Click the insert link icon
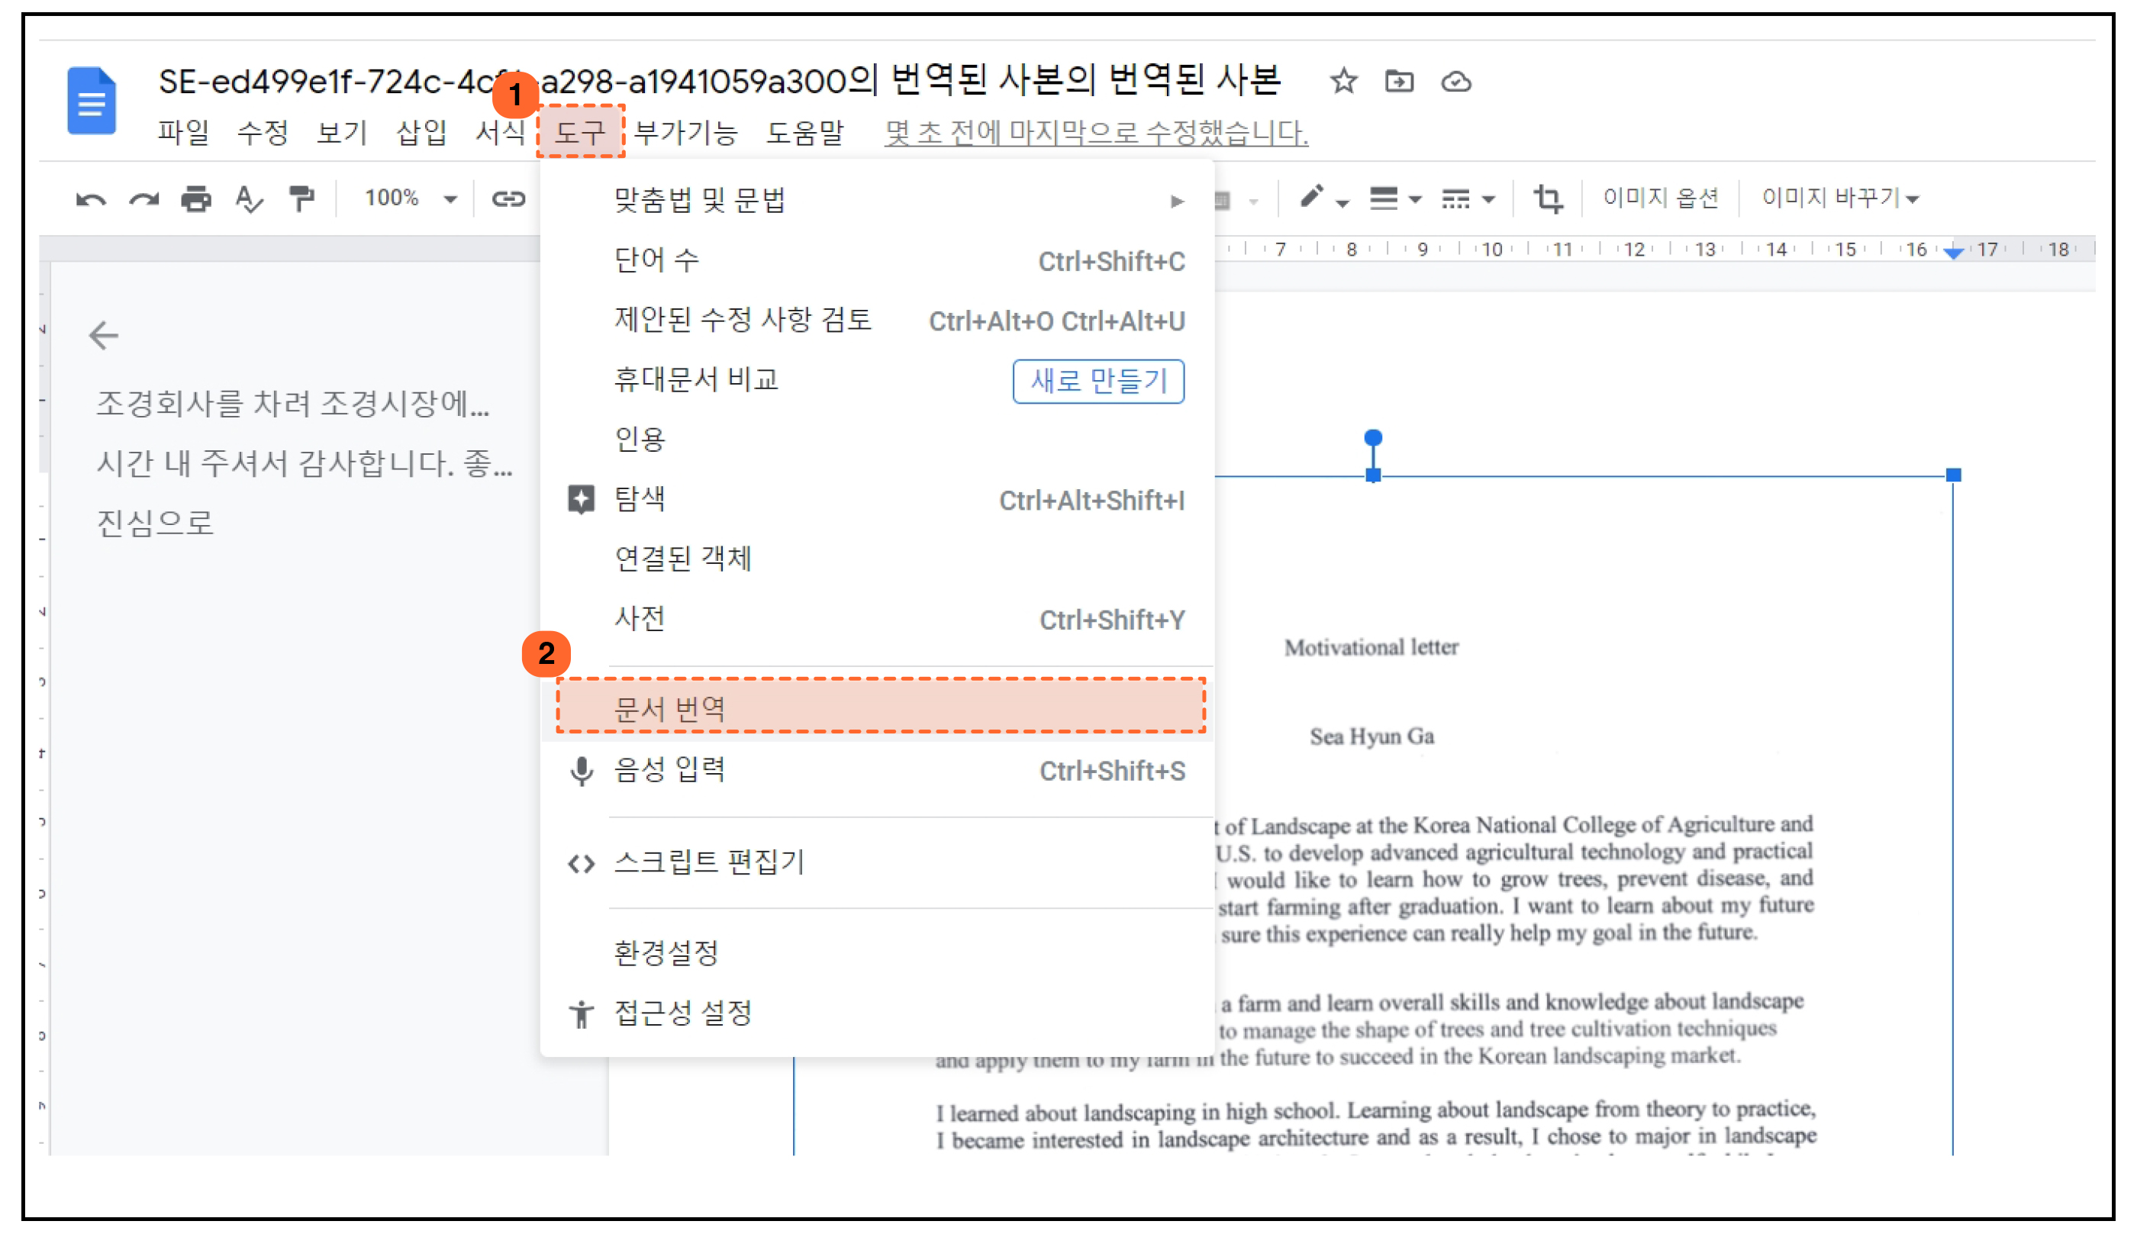 pyautogui.click(x=508, y=199)
